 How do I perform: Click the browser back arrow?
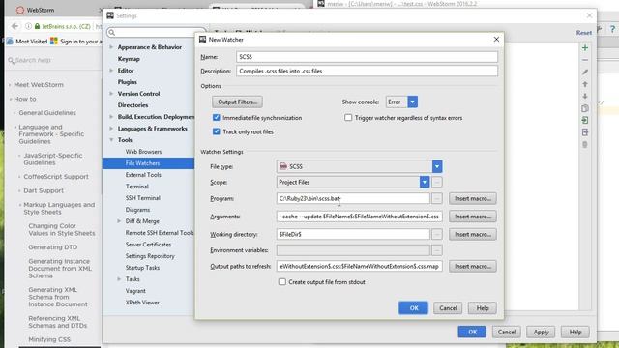tap(15, 26)
